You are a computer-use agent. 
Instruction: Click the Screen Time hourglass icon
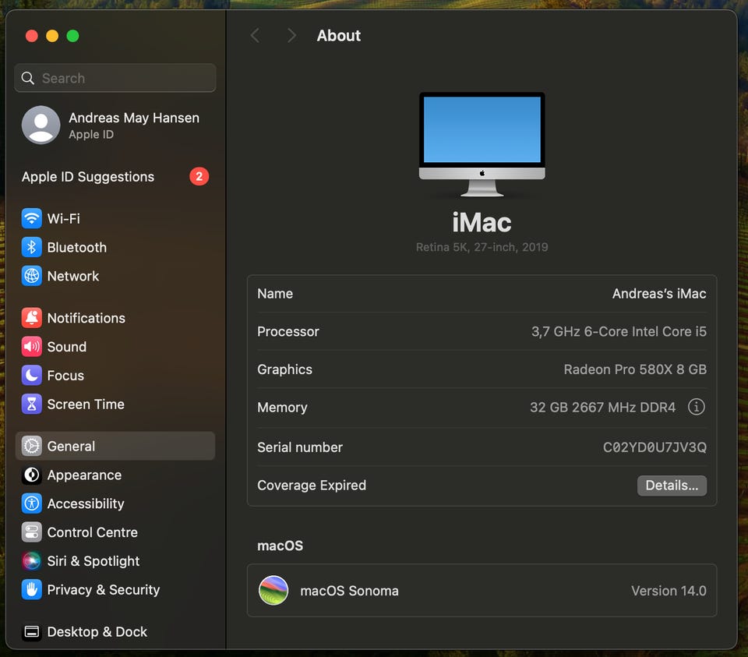point(31,404)
